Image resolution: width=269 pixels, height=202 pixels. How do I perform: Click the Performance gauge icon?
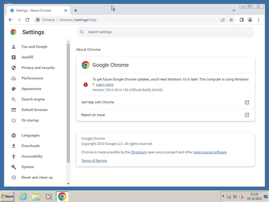14,78
